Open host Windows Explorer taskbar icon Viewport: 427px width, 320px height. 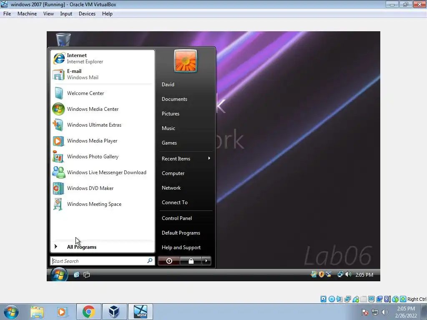click(x=37, y=312)
